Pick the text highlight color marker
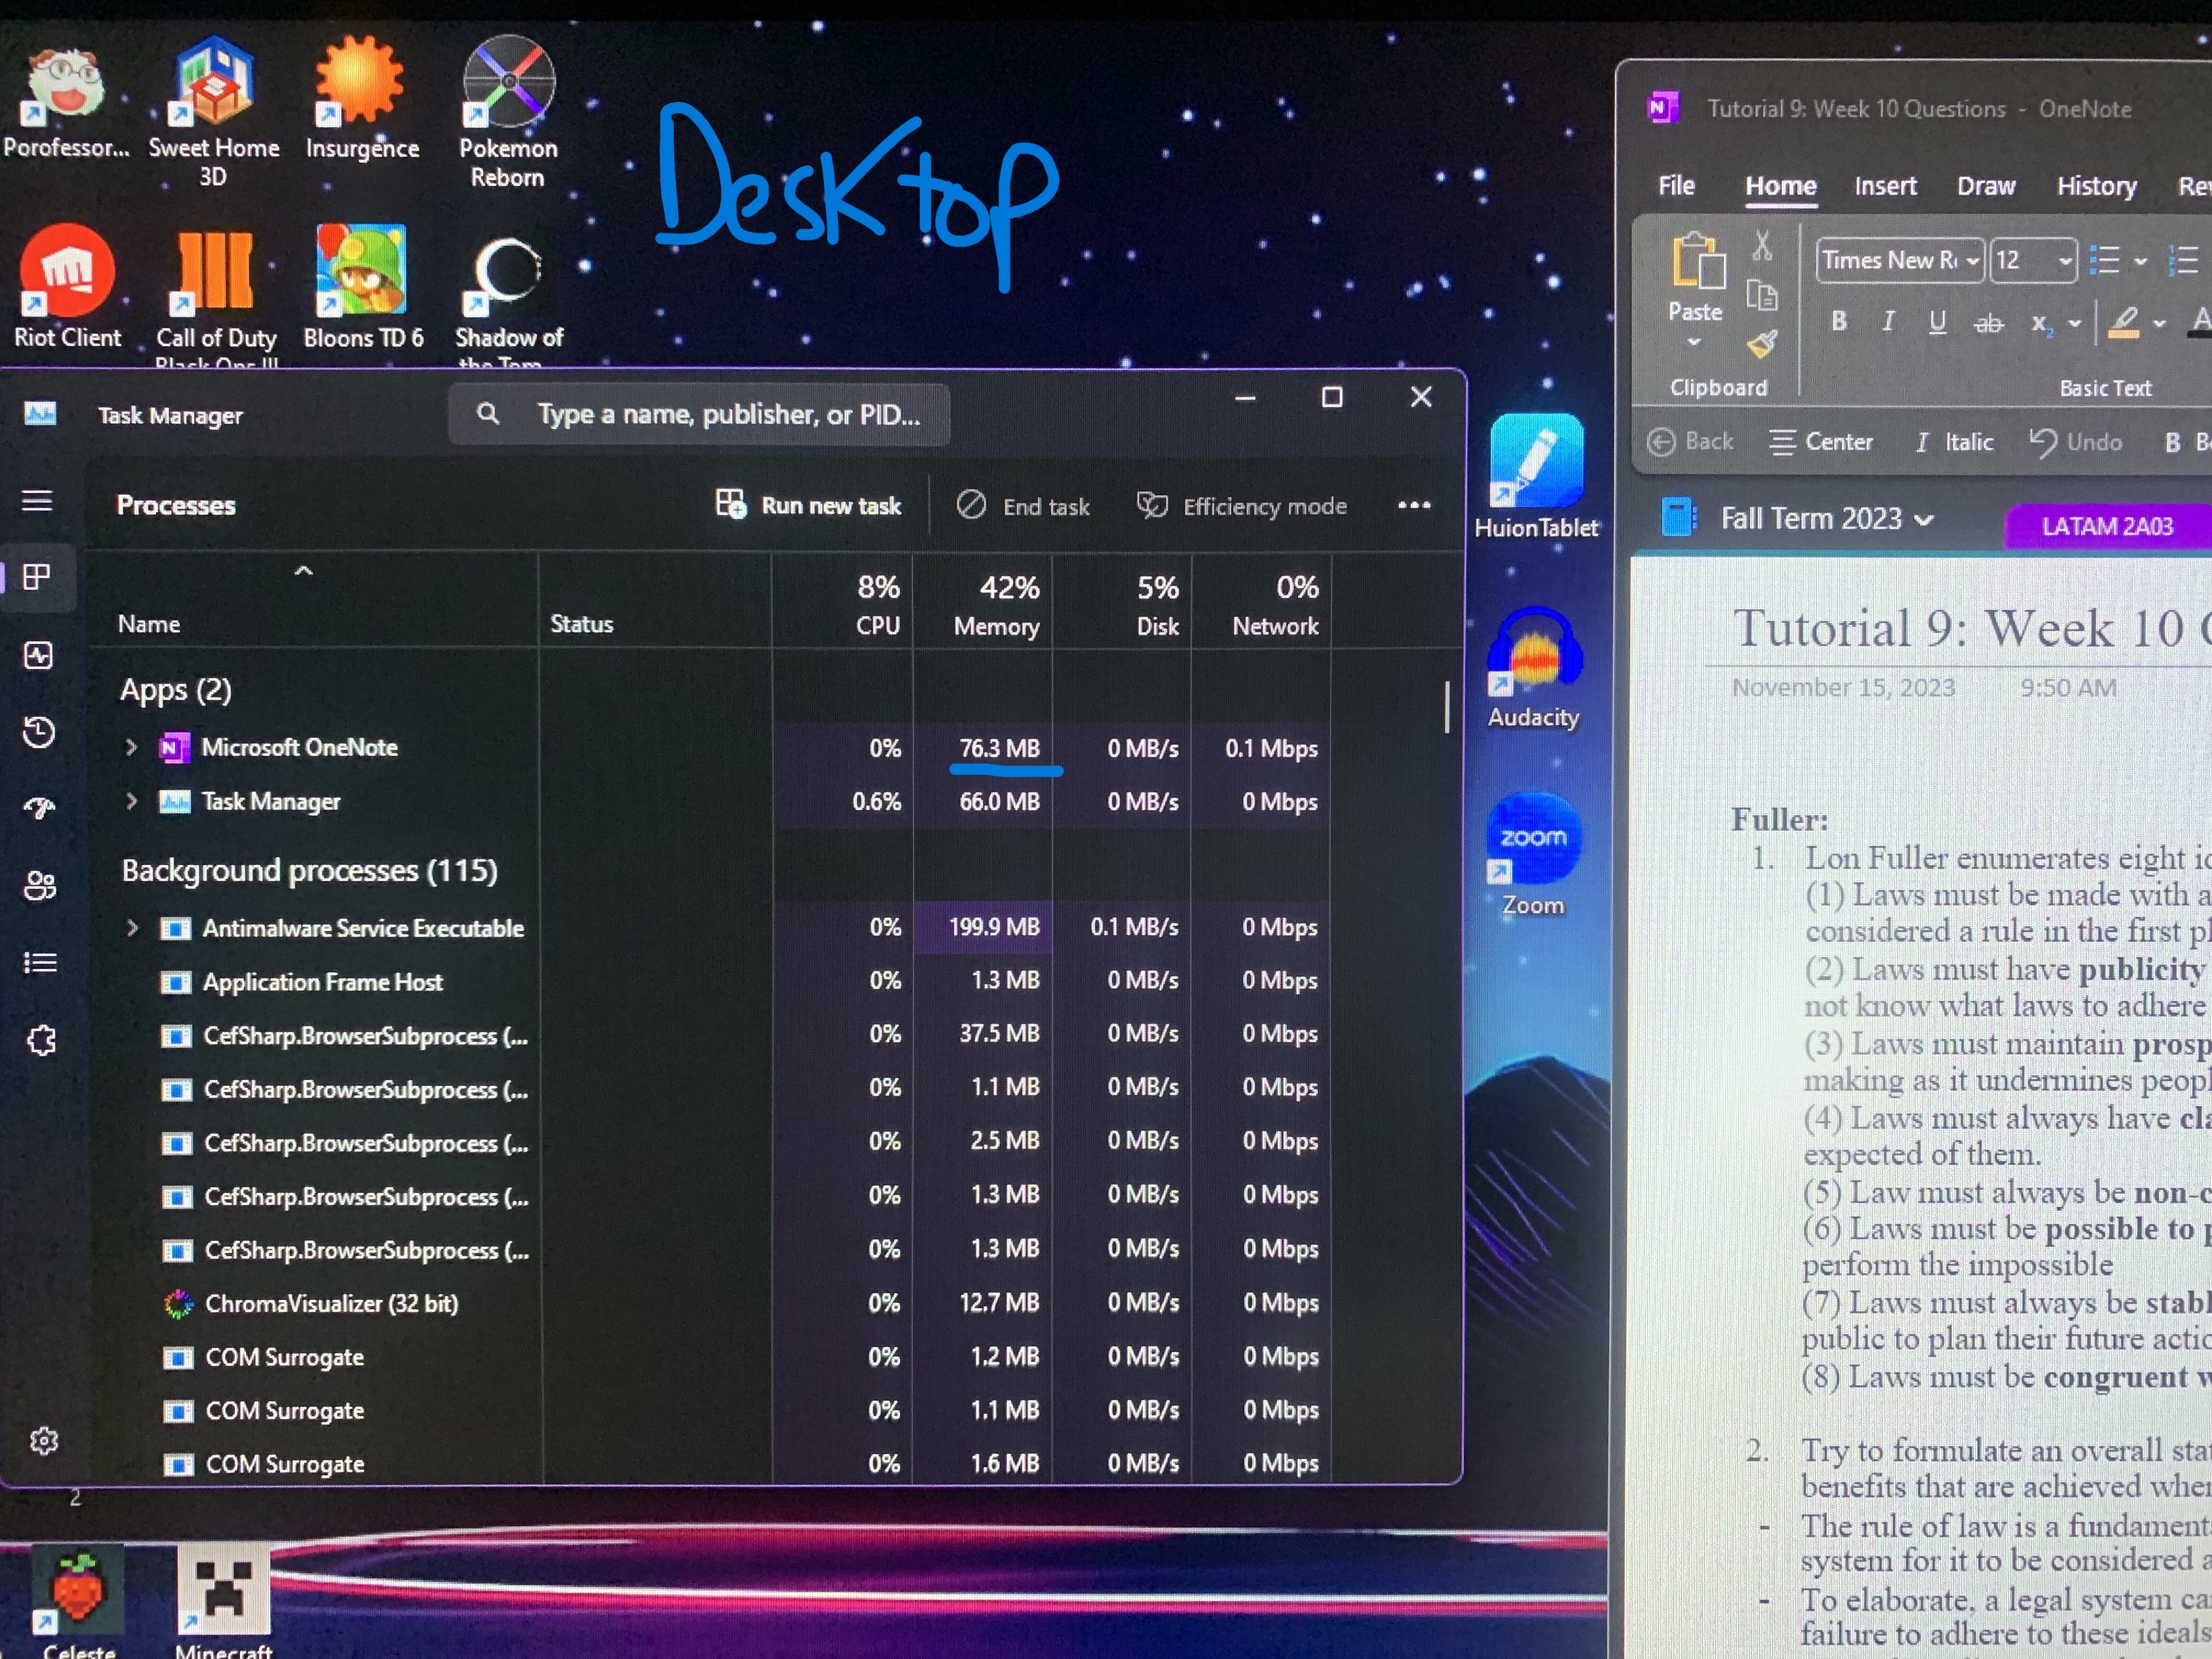Image resolution: width=2212 pixels, height=1659 pixels. click(x=2123, y=322)
